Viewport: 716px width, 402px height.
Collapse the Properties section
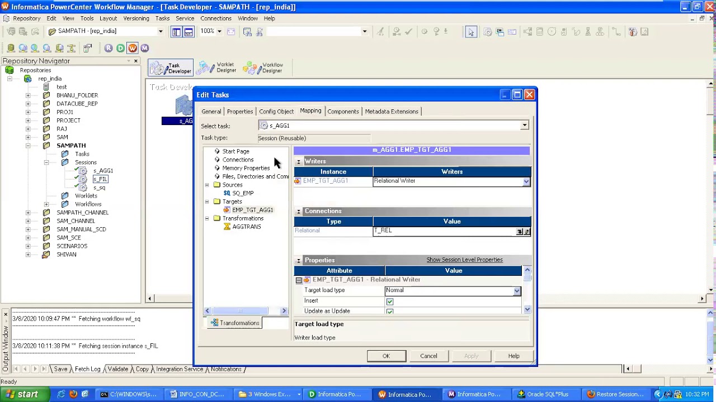click(299, 261)
